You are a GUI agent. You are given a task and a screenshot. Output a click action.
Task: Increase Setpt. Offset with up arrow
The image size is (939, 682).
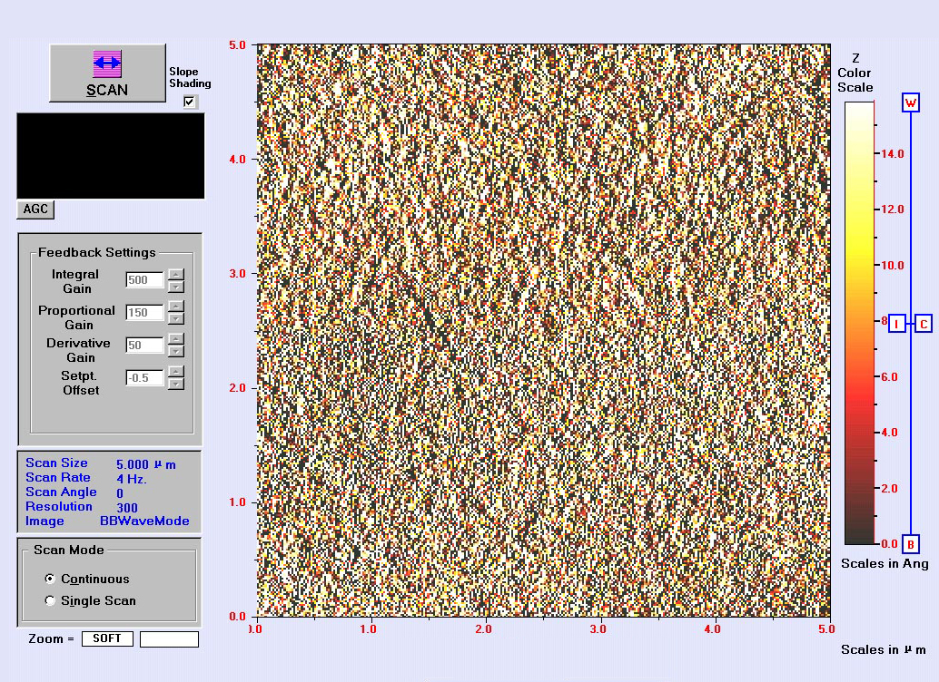click(176, 372)
